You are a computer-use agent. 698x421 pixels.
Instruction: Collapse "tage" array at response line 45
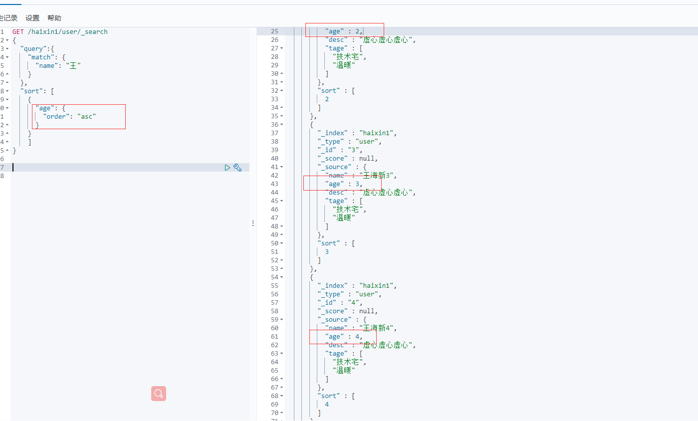coord(281,201)
